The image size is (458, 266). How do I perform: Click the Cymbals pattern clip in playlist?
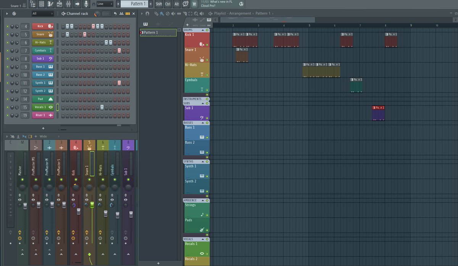(356, 85)
